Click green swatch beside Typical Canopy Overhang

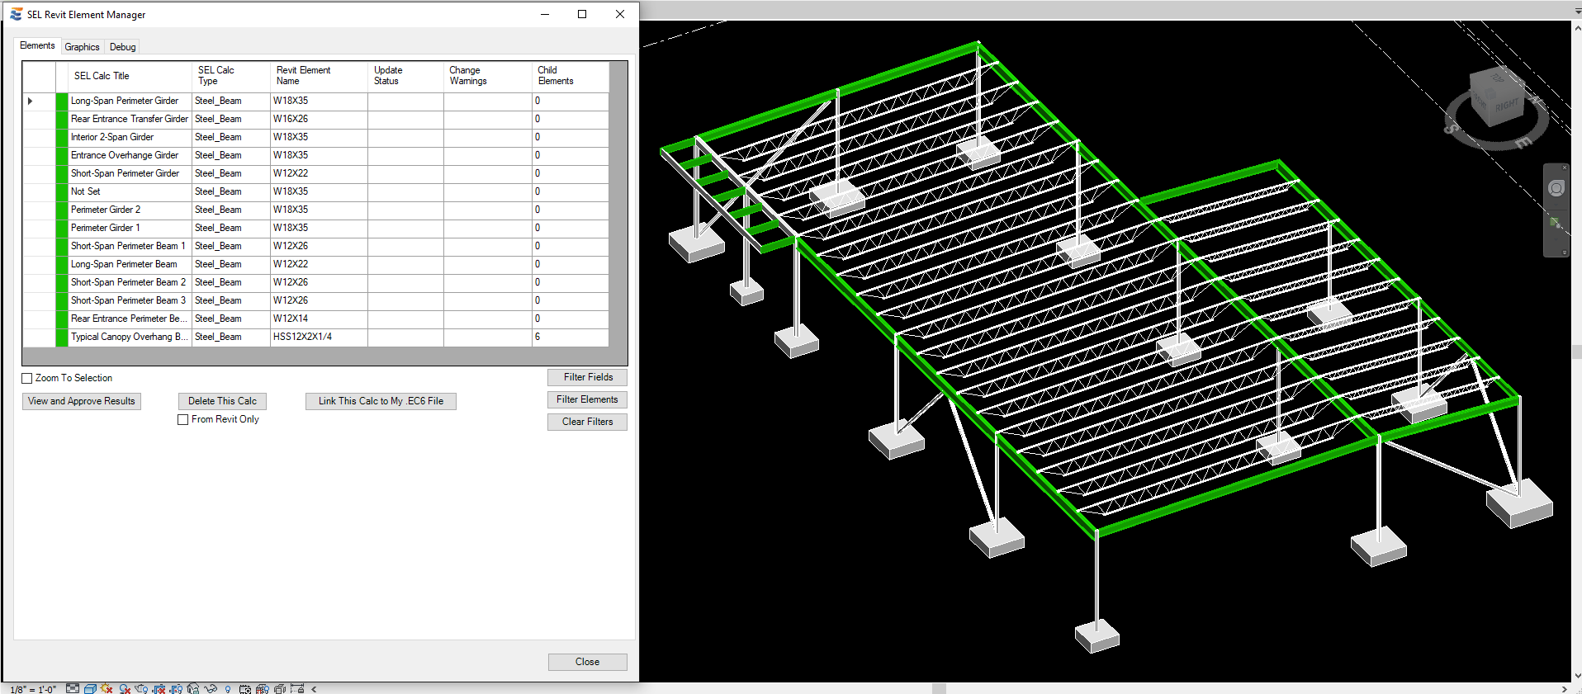point(62,337)
